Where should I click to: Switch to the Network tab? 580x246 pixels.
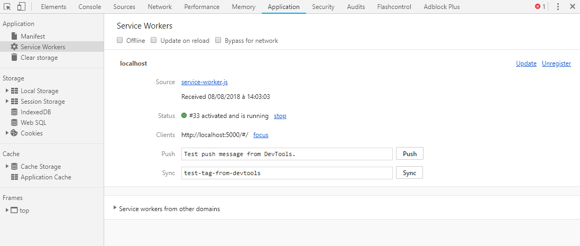(160, 7)
